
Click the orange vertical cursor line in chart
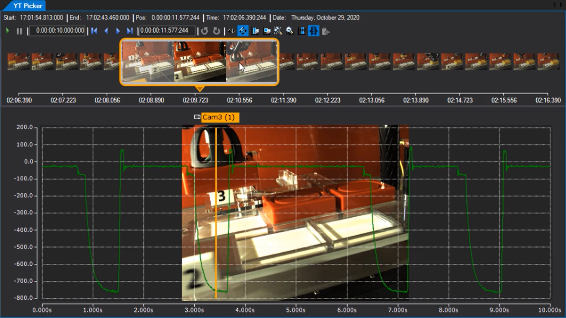point(216,213)
